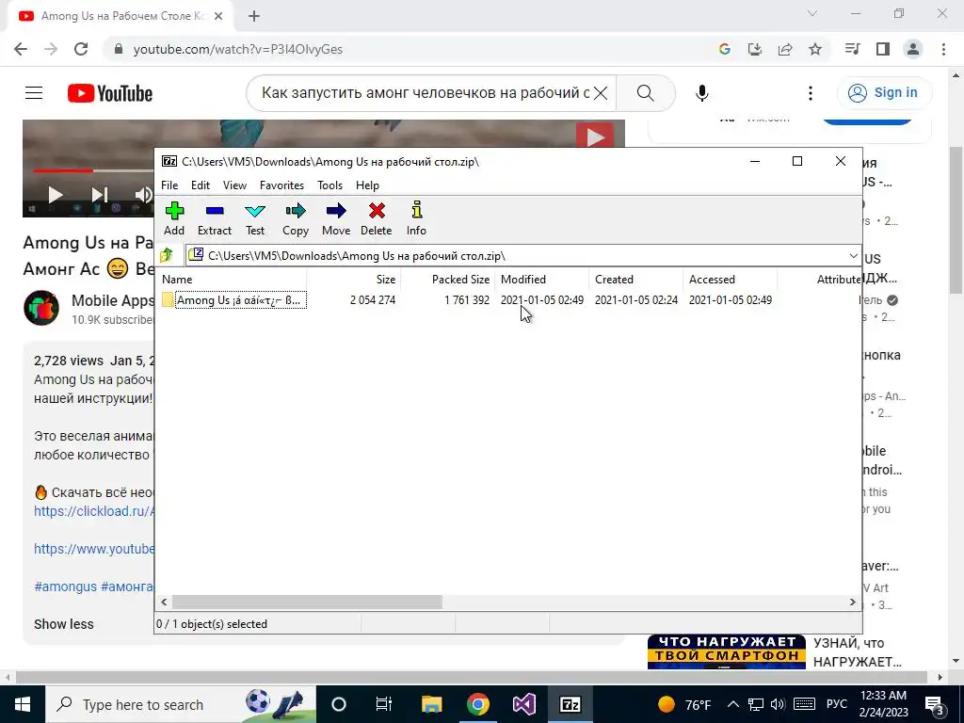The height and width of the screenshot is (723, 964).
Task: Play the YouTube video
Action: click(56, 195)
